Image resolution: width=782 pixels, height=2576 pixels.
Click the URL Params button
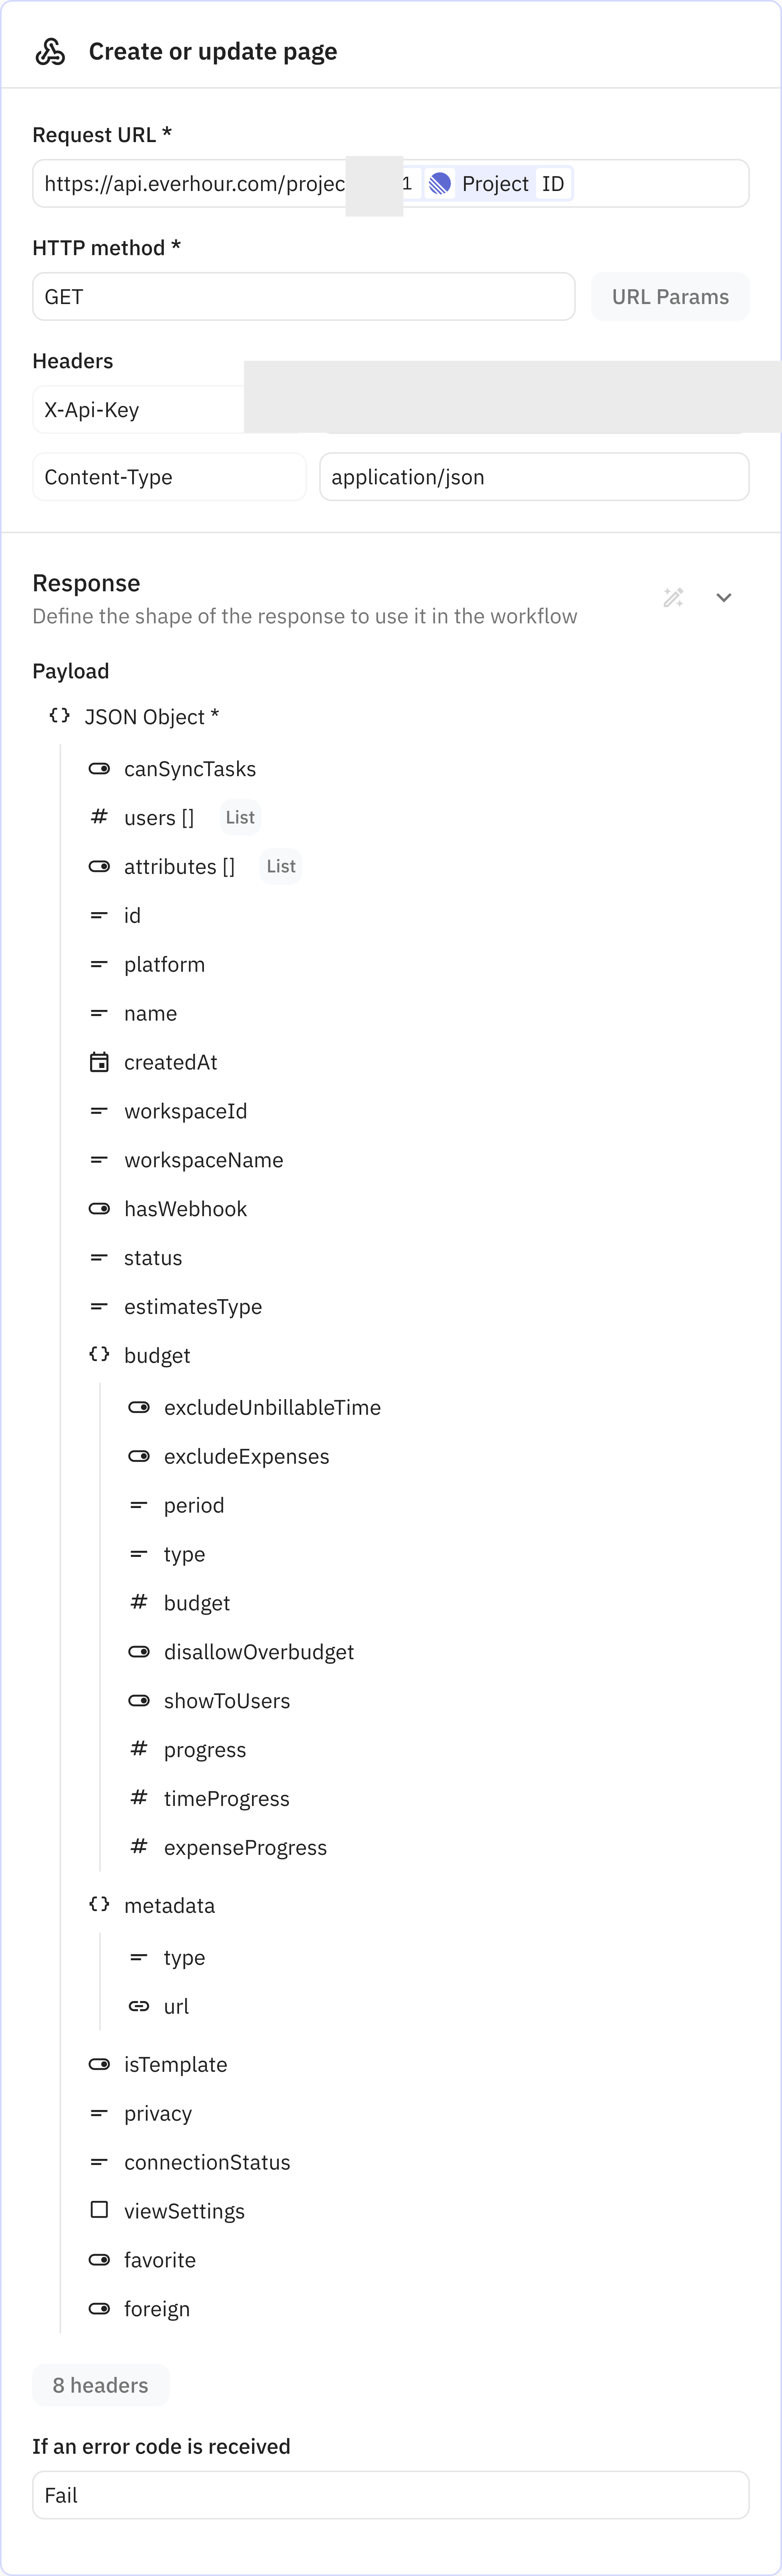pyautogui.click(x=670, y=296)
